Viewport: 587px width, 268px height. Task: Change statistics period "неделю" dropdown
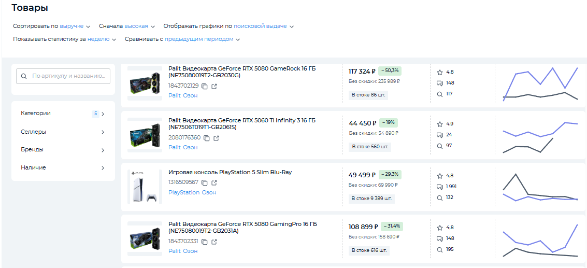pyautogui.click(x=102, y=39)
